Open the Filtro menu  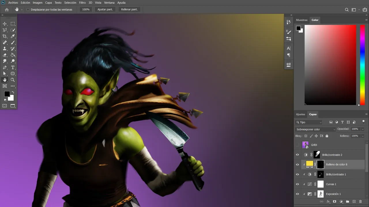(82, 3)
